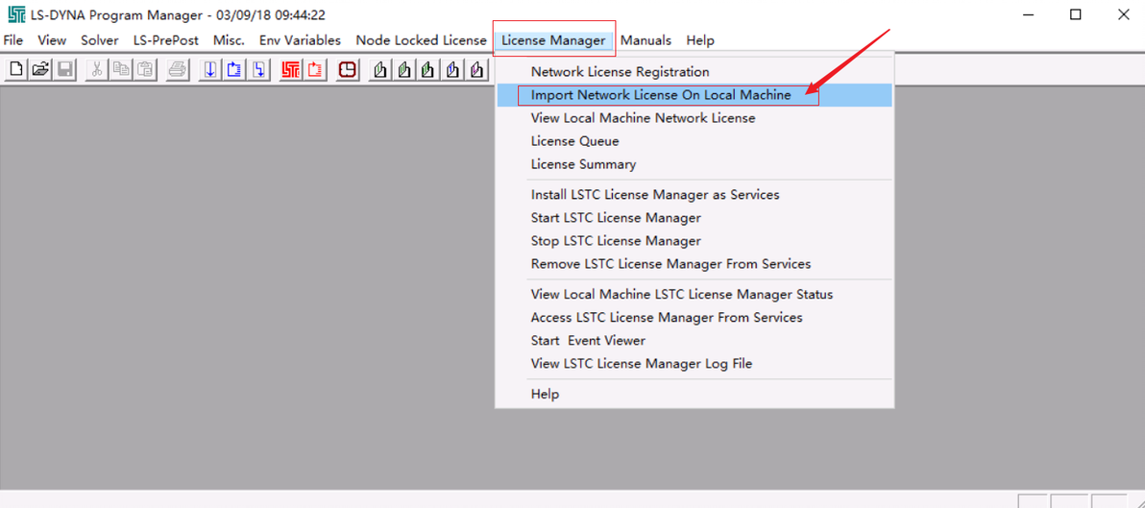
Task: Click the New file toolbar icon
Action: [x=16, y=70]
